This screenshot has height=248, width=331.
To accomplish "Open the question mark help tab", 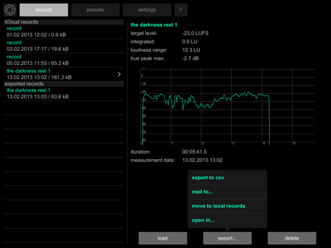I will 181,10.
